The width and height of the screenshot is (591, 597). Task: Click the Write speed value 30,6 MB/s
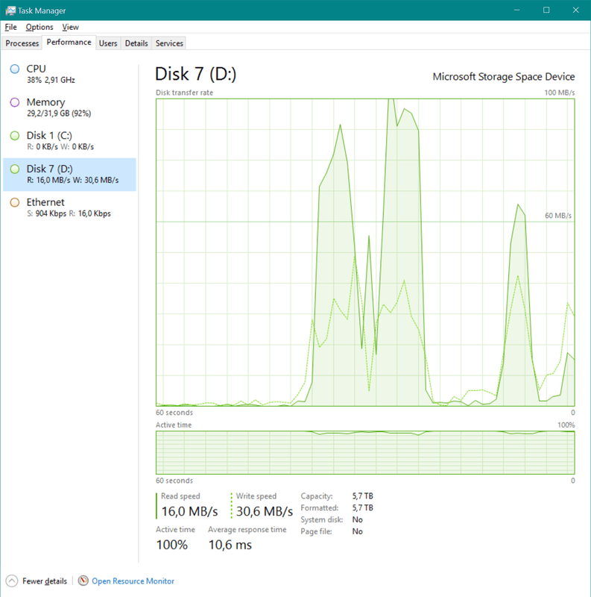[x=265, y=511]
